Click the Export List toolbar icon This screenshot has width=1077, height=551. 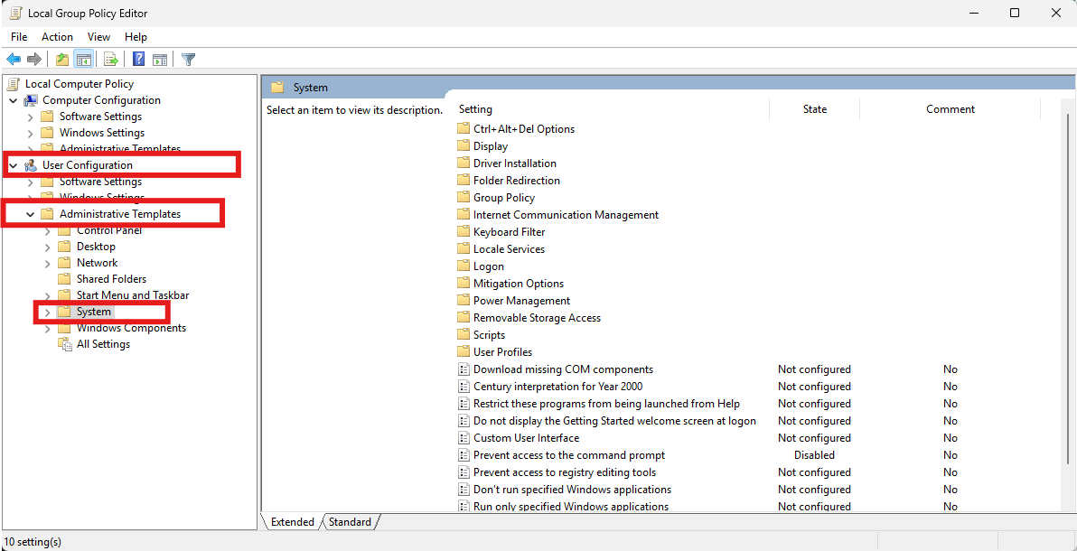110,59
